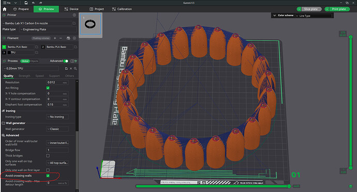Expand the Print plate options arrow
This screenshot has height=192, width=357.
coord(326,9)
